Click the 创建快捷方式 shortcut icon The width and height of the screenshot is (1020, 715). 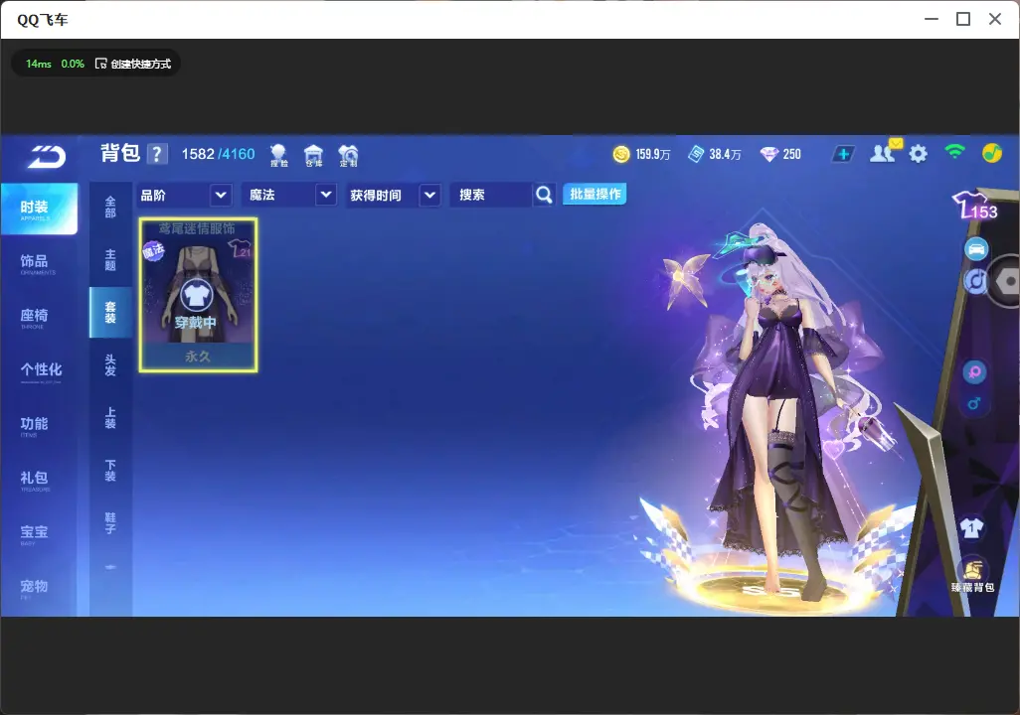click(x=100, y=64)
